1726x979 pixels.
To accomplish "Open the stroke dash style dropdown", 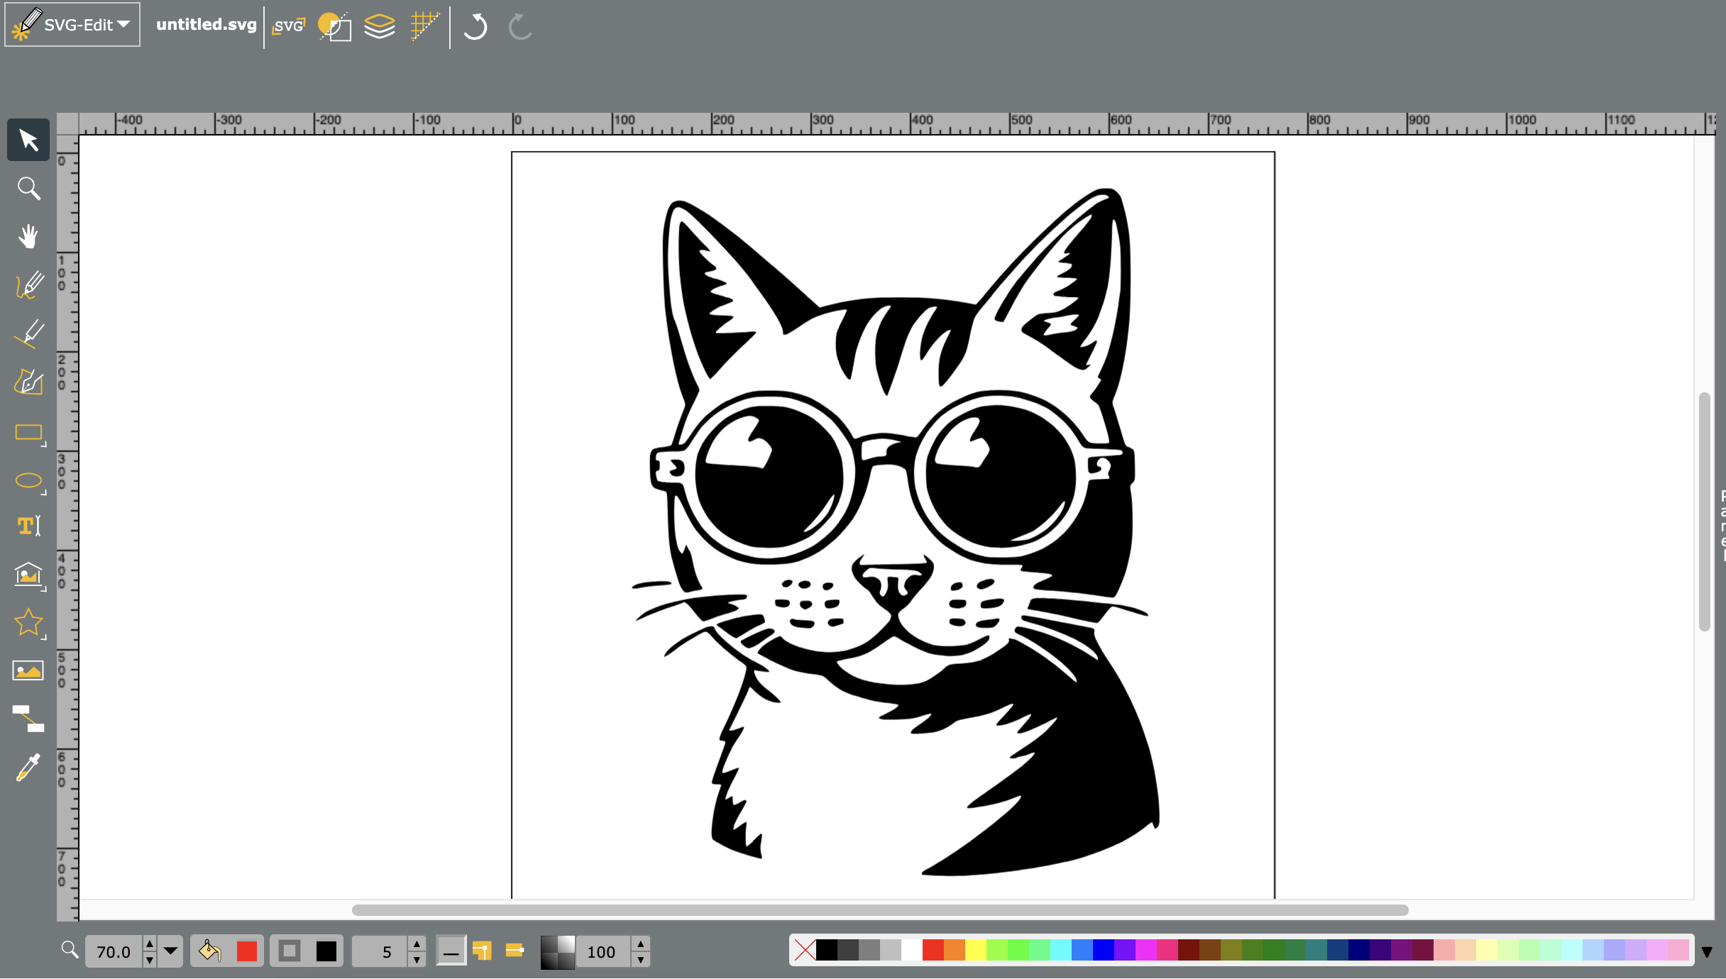I will click(x=452, y=951).
